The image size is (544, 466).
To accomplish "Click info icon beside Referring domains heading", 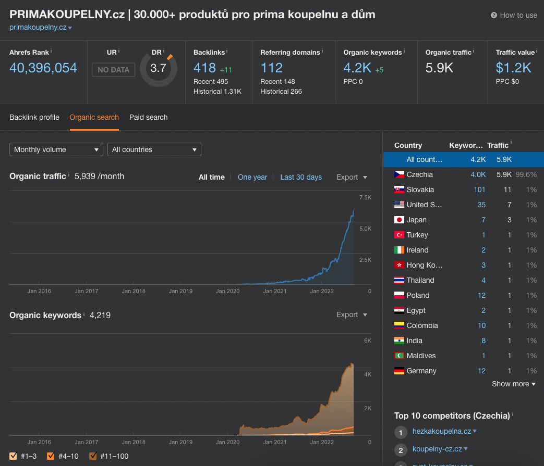I will [322, 51].
